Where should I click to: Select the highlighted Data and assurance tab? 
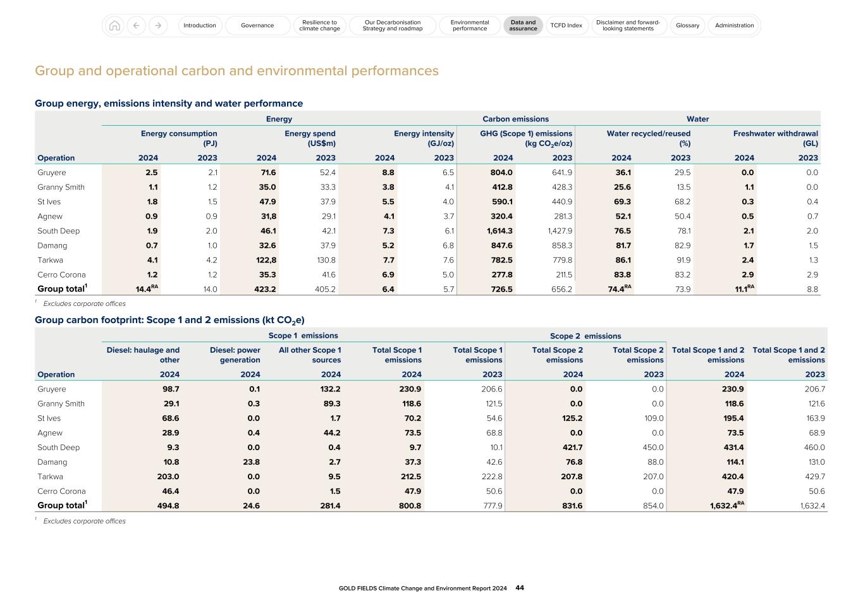523,25
